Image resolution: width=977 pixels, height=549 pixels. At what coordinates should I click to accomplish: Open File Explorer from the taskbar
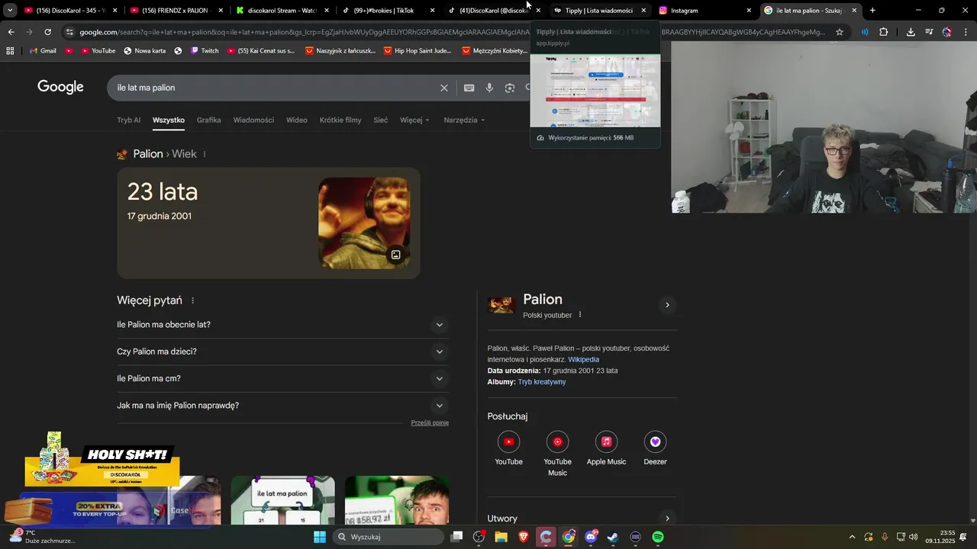[x=501, y=537]
